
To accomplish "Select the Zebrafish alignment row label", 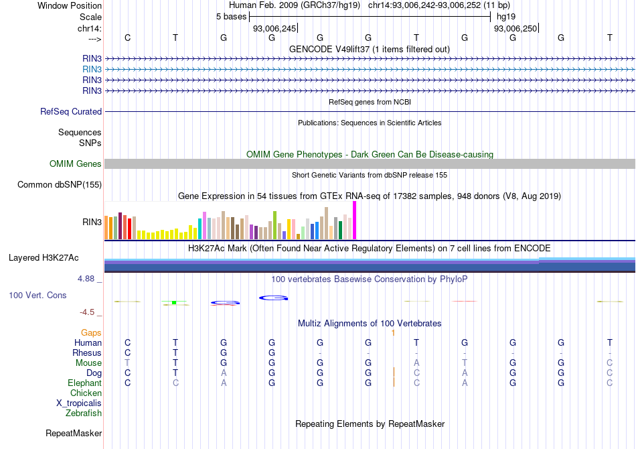I will pyautogui.click(x=84, y=413).
